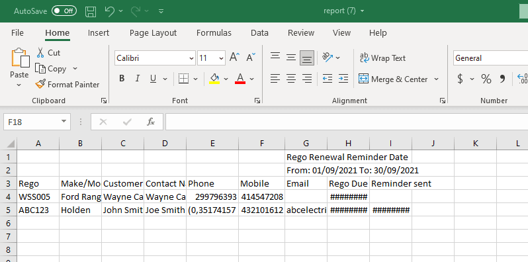This screenshot has width=528, height=262.
Task: Customize Quick Access Toolbar dropdown
Action: tap(161, 11)
